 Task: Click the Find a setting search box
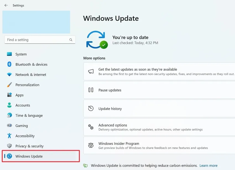click(x=40, y=40)
